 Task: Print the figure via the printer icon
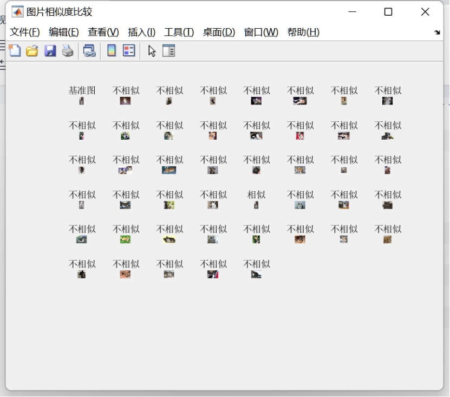point(67,51)
